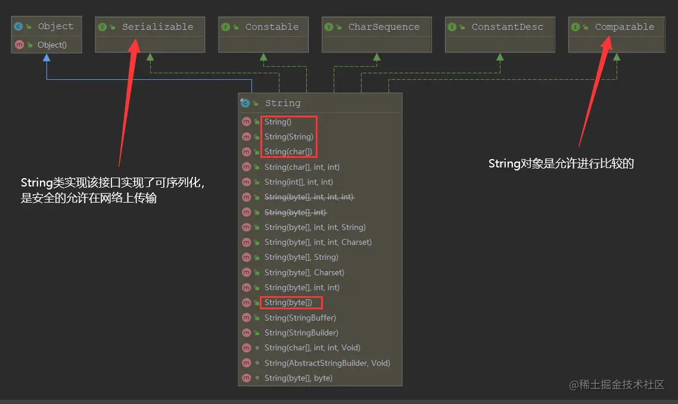Viewport: 678px width, 404px height.
Task: Select the String(char[]) constructor row
Action: pos(320,152)
